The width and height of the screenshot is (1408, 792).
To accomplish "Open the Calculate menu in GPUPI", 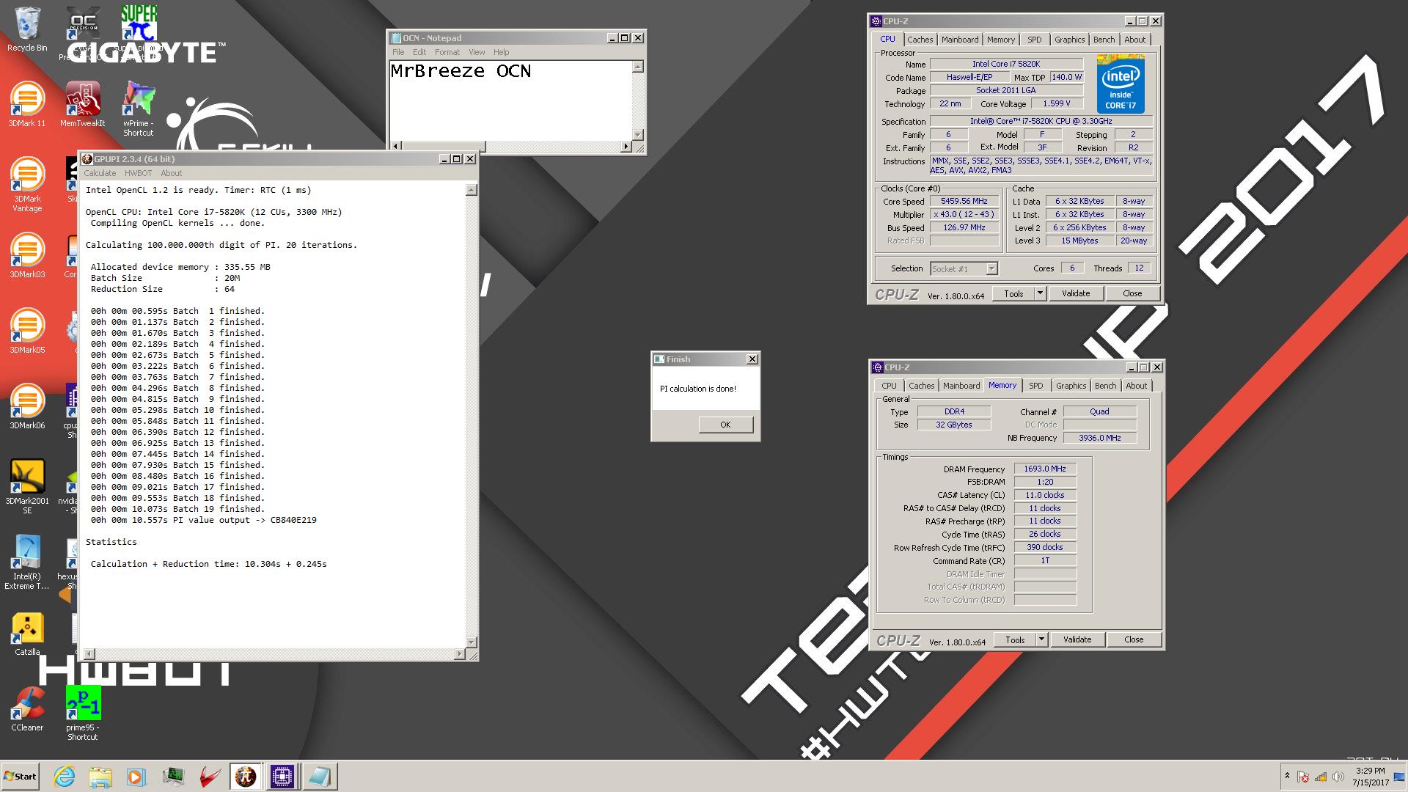I will pos(100,173).
